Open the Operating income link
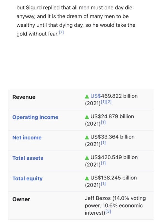 [x=35, y=117]
